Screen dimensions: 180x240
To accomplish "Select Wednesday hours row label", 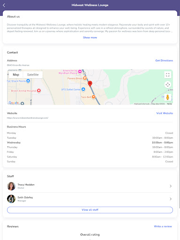I will 14,142.
